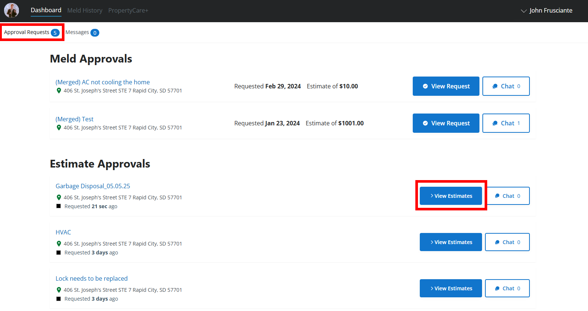The height and width of the screenshot is (311, 588).
Task: Go to the Dashboard tab
Action: point(46,10)
